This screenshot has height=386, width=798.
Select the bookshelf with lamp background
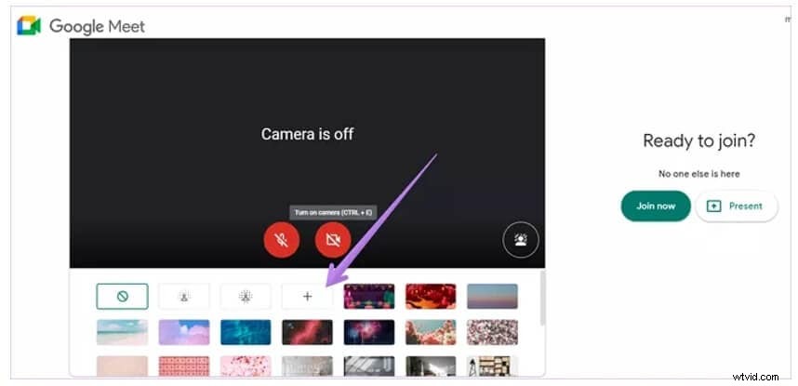tap(492, 366)
